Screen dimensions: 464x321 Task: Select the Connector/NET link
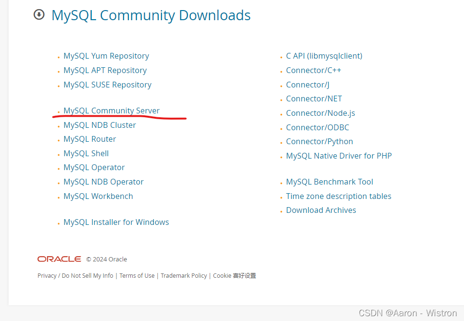pyautogui.click(x=314, y=99)
